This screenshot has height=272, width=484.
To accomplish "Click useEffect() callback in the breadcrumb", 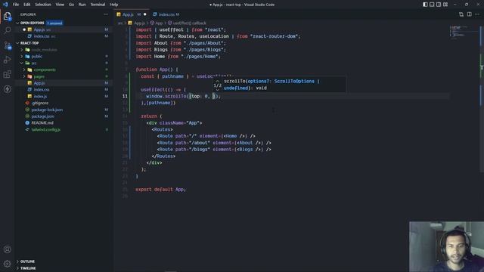I will (x=190, y=23).
